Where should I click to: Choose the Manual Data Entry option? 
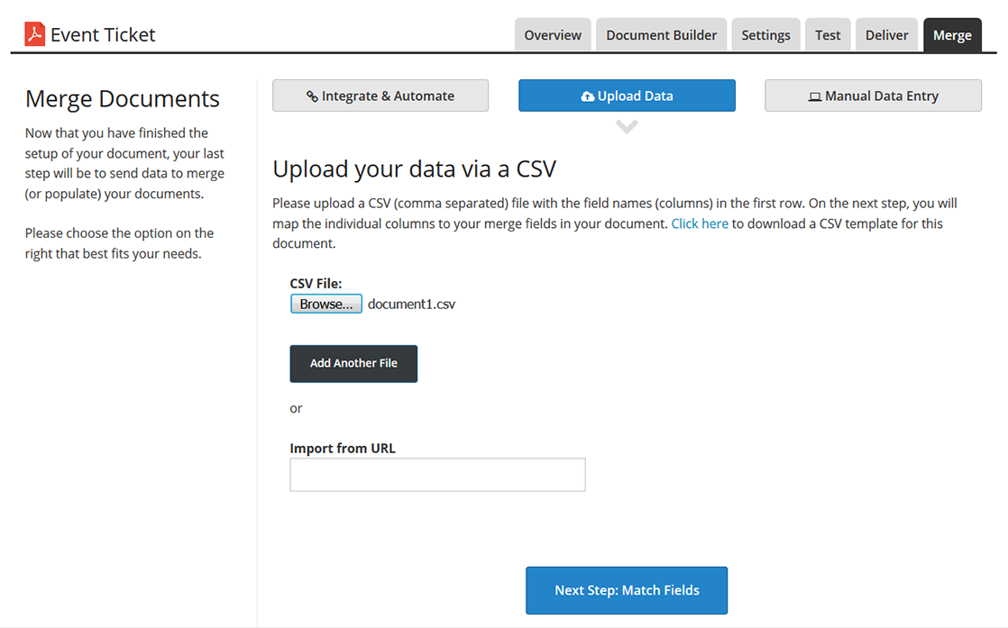point(873,96)
